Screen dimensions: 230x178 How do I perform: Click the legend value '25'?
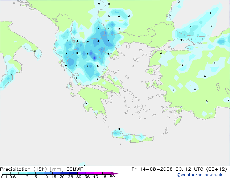[70, 177]
